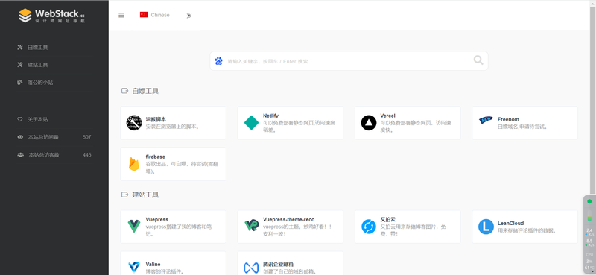Click the Vuepress-theme-reco logo
Image resolution: width=596 pixels, height=275 pixels.
coord(251,226)
